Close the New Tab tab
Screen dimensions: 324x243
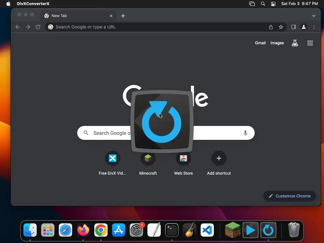[x=111, y=16]
